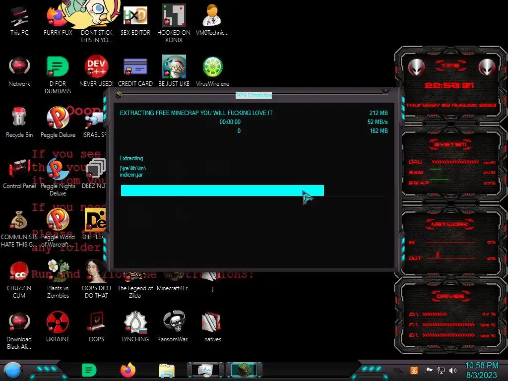
Task: Click the 212 MB total size value
Action: (x=379, y=113)
